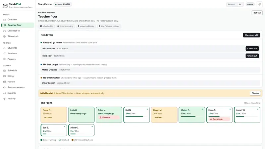The width and height of the screenshot is (265, 149).
Task: Click the Parents group icon
Action: pyautogui.click(x=4, y=59)
